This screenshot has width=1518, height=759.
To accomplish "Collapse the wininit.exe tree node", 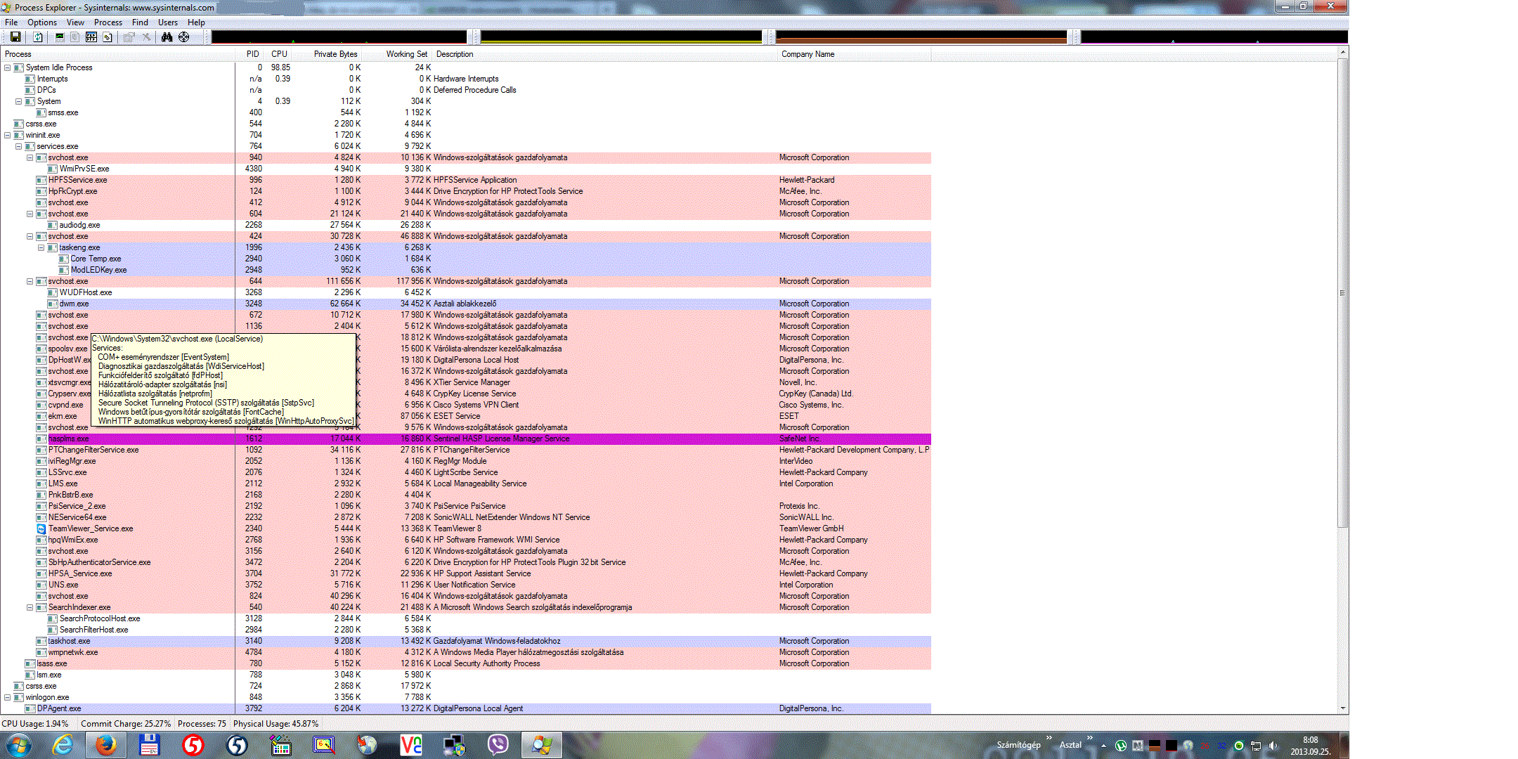I will [x=8, y=136].
